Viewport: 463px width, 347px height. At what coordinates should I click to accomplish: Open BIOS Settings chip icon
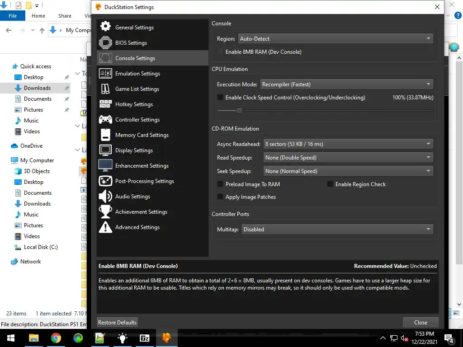(x=105, y=42)
